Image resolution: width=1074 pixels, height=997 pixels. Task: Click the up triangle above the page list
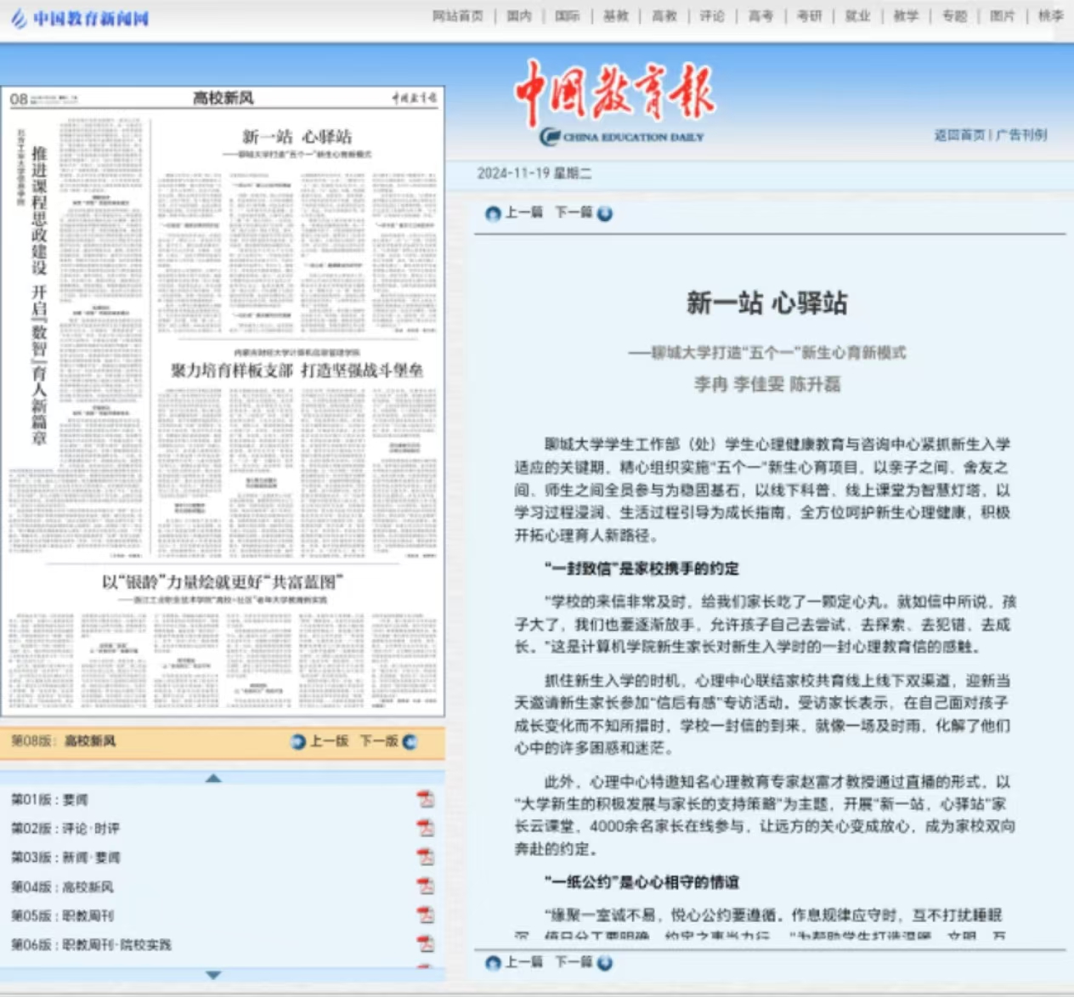[x=213, y=778]
